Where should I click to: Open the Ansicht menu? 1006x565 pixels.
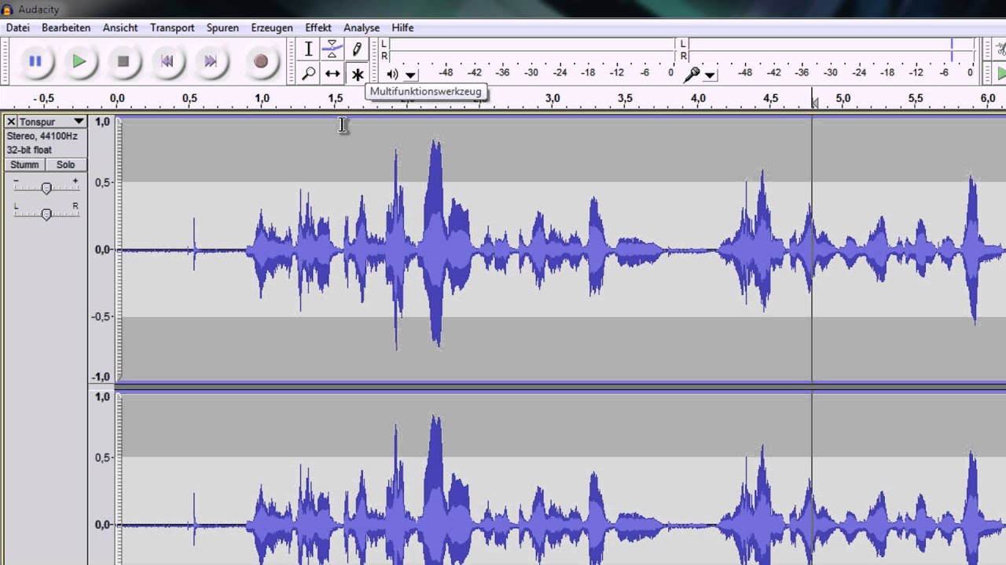(x=120, y=27)
